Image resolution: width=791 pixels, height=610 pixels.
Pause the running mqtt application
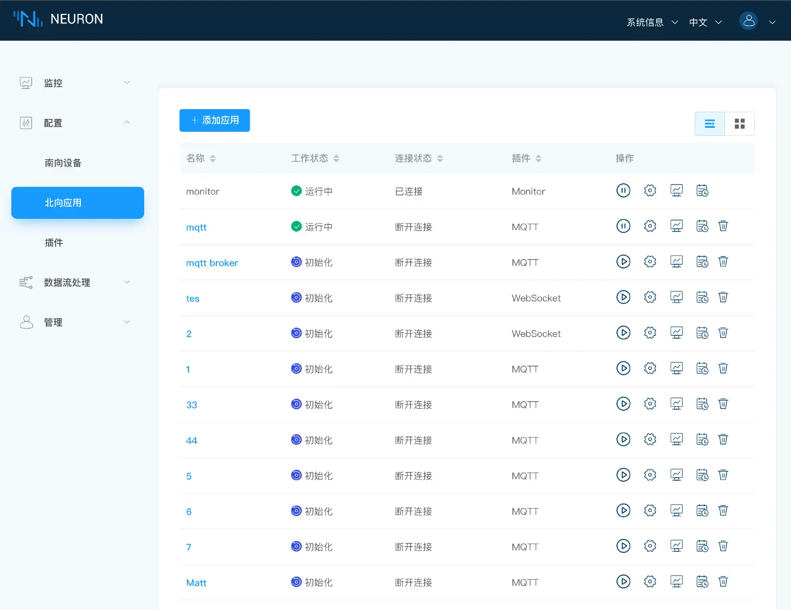click(623, 226)
